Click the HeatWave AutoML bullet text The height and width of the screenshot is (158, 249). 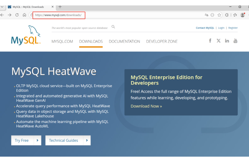(62, 124)
